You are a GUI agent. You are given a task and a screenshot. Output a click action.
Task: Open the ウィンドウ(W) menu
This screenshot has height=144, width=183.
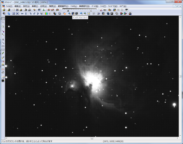click(x=113, y=6)
